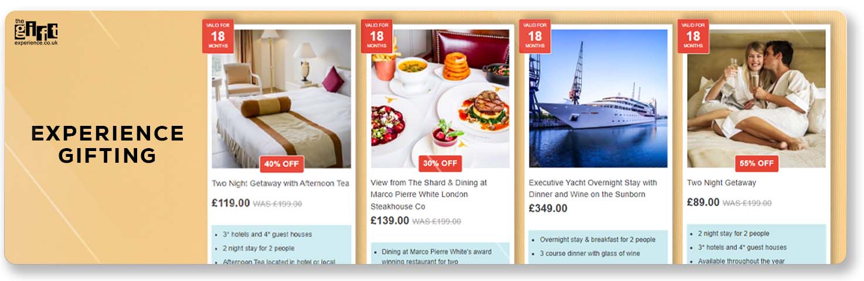This screenshot has width=864, height=281.
Task: Open the couple toasting champagne photo
Action: pos(756,99)
